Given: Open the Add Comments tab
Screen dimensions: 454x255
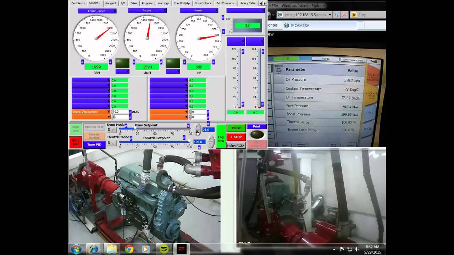Looking at the screenshot, I should click(x=226, y=3).
